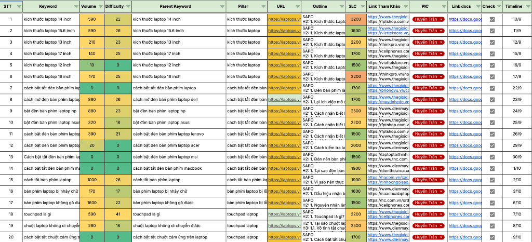Open the docs.google Link docs in row 6

465,77
